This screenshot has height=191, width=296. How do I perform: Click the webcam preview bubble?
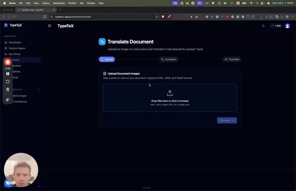click(x=21, y=170)
